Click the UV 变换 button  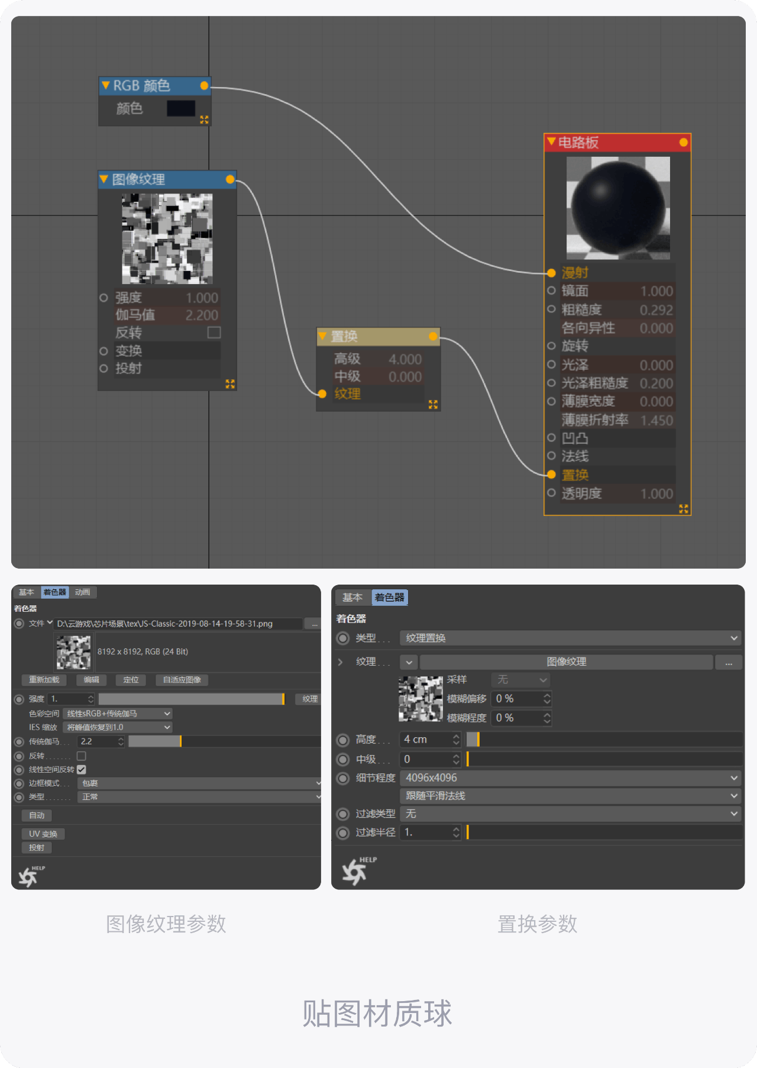pyautogui.click(x=43, y=834)
